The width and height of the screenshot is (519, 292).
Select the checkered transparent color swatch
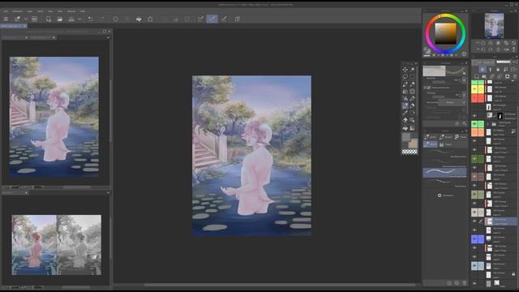point(410,152)
